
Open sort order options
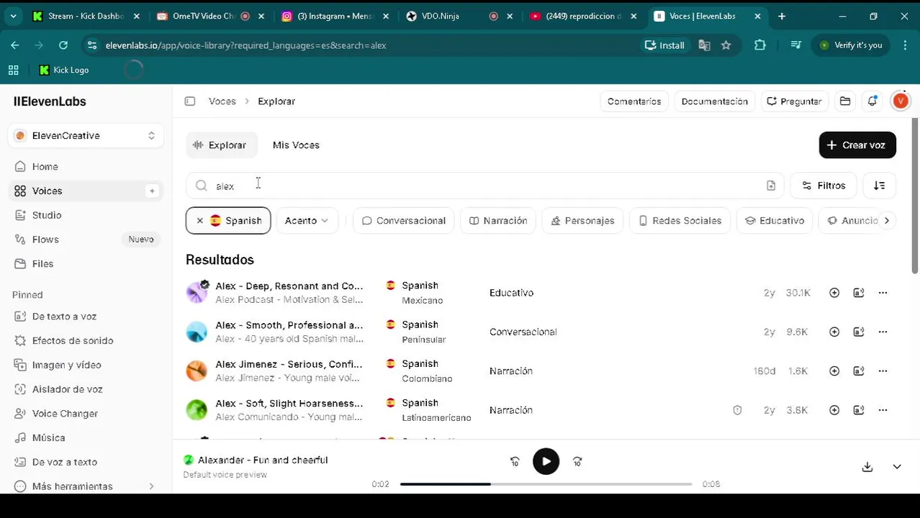coord(879,186)
